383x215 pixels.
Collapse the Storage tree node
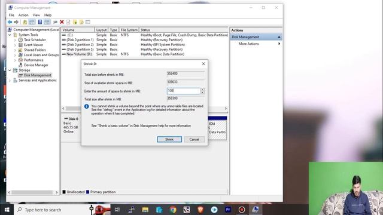click(10, 70)
